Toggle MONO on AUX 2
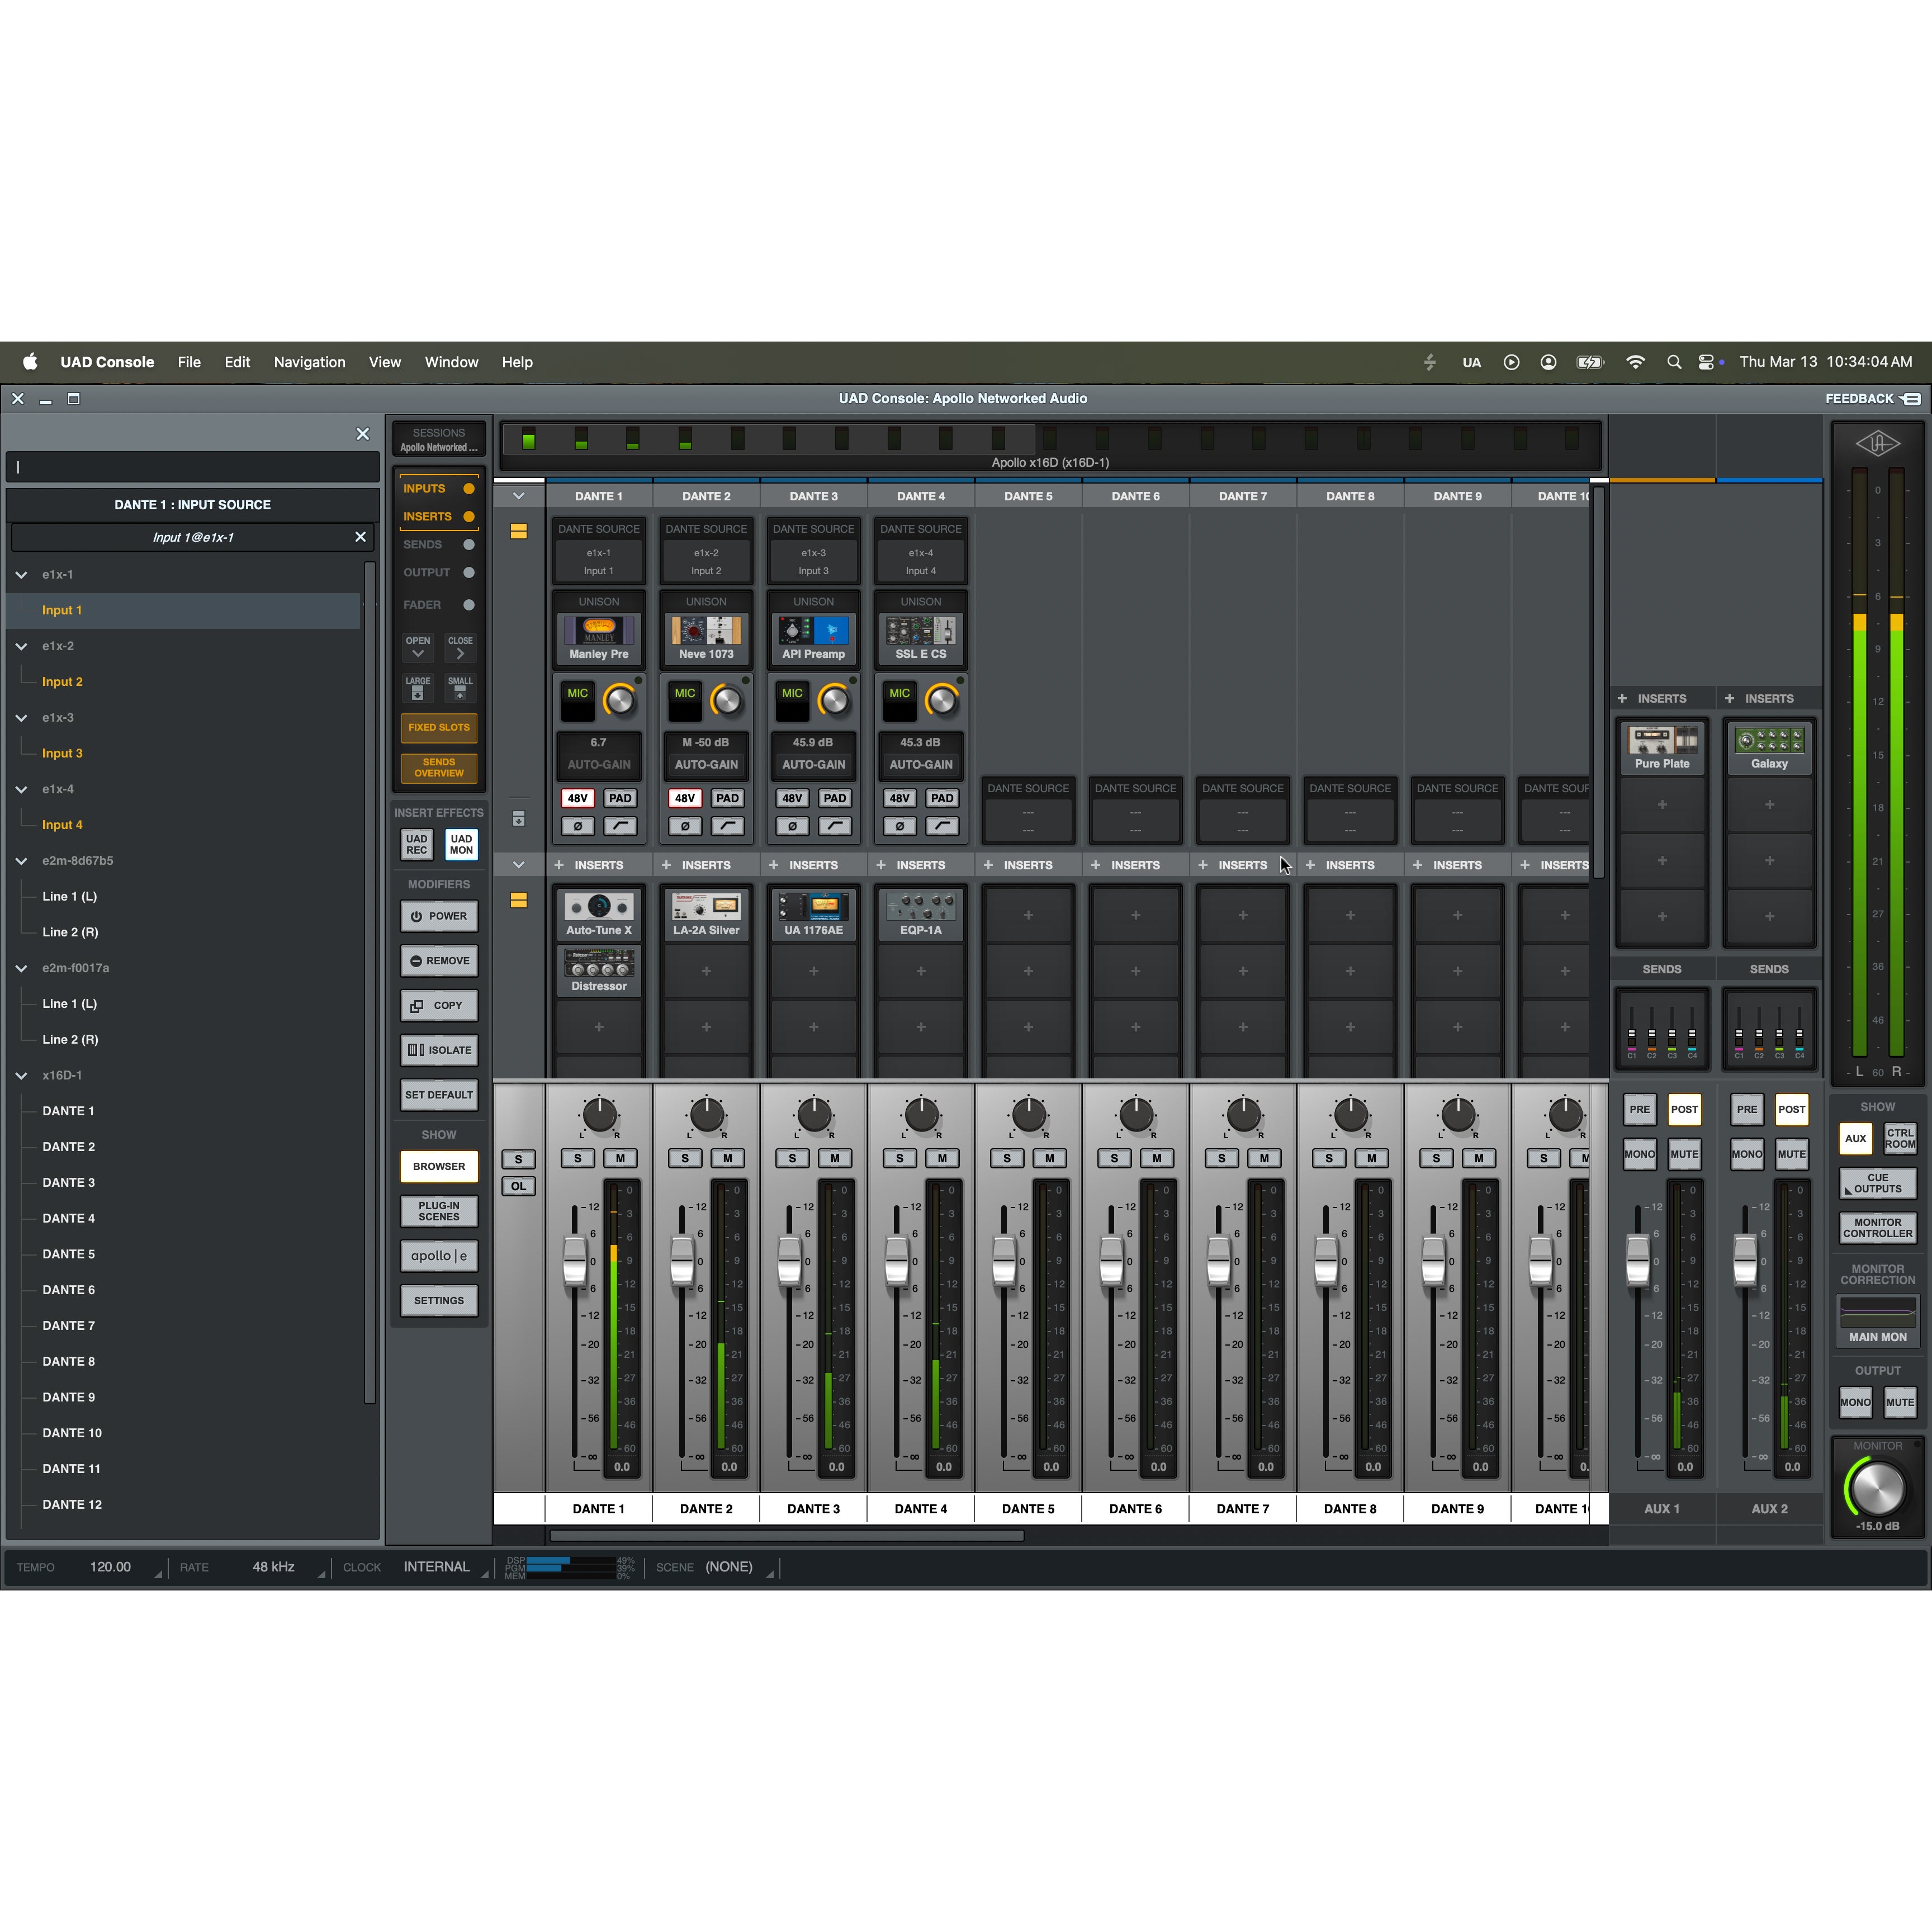The width and height of the screenshot is (1932, 1932). pyautogui.click(x=1747, y=1154)
